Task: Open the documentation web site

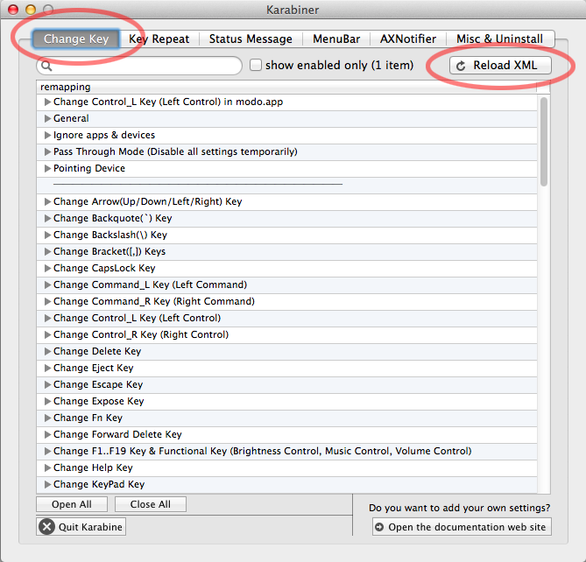Action: coord(462,526)
